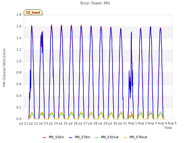The width and height of the screenshot is (190, 143).
Task: Select the PRI_532out legend entry
Action: (x=107, y=137)
